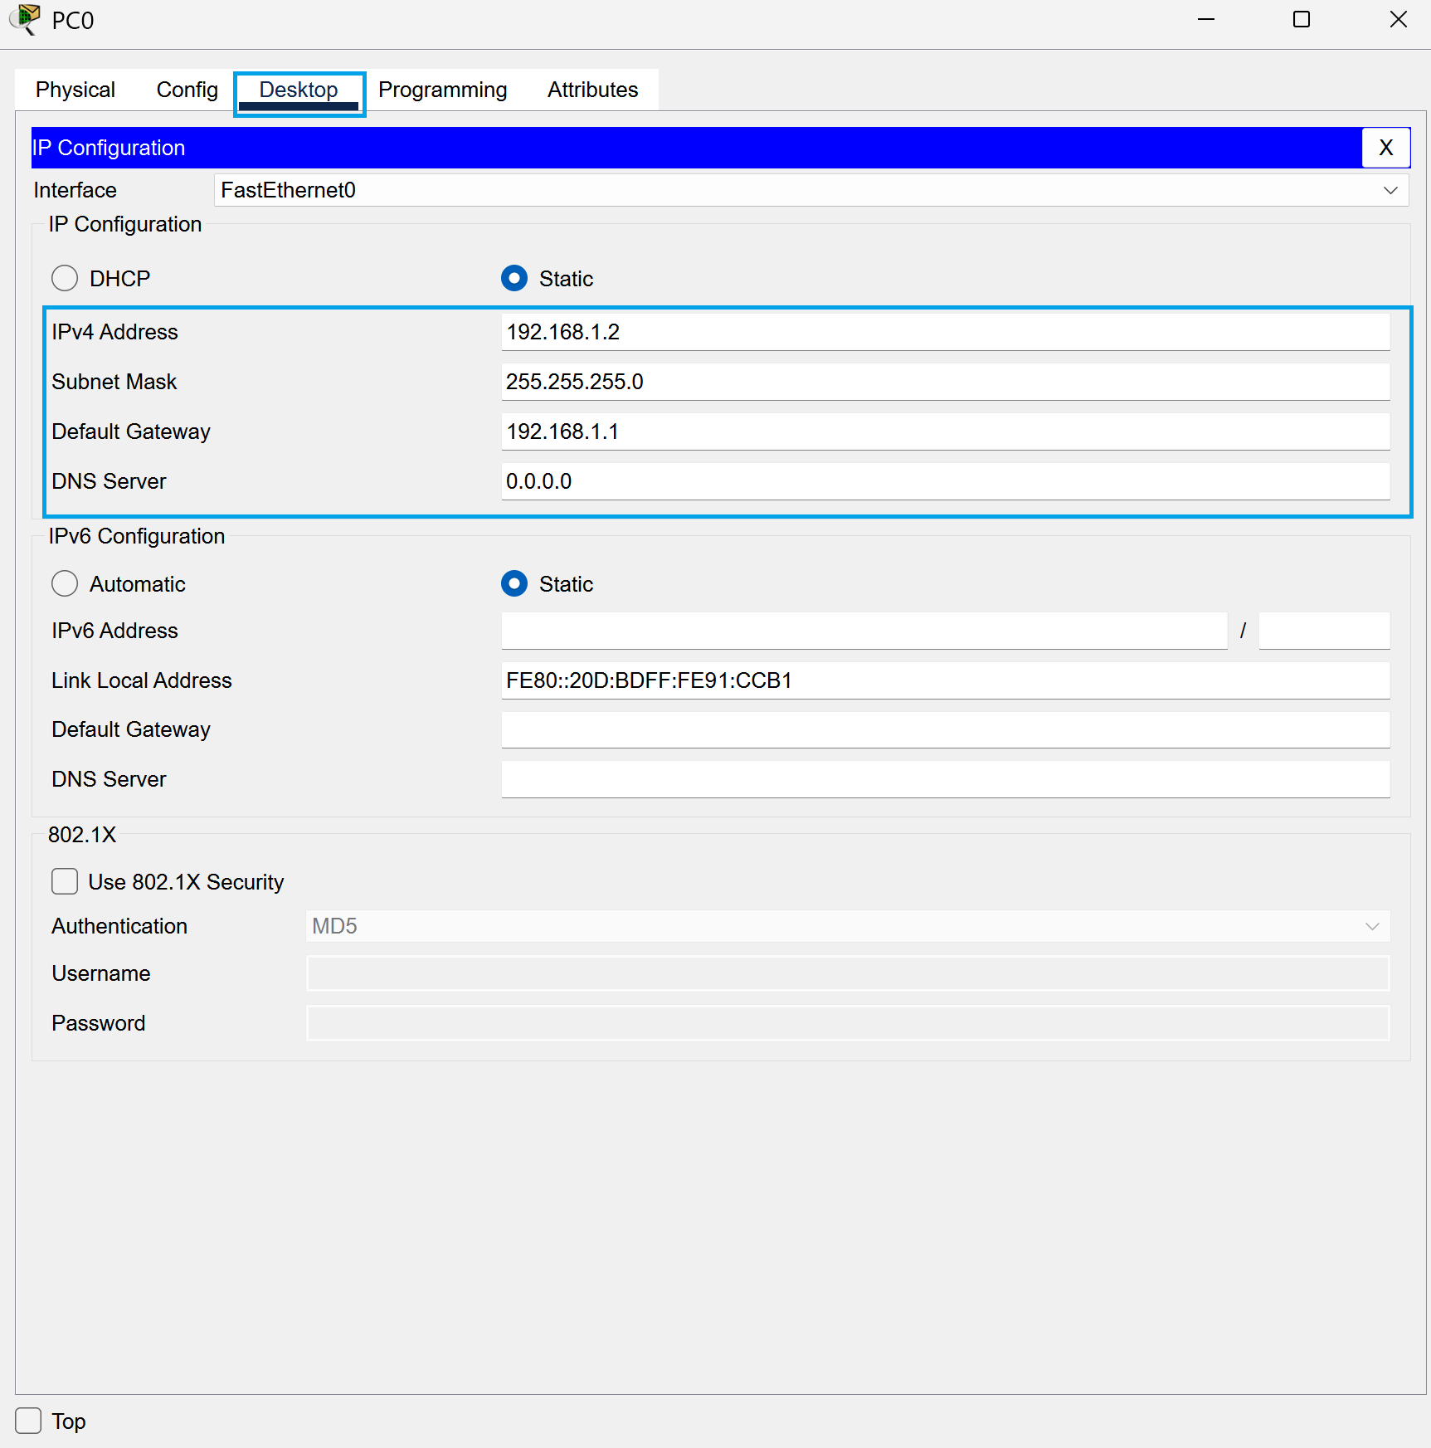Select Static under IPv6 Configuration

tap(514, 583)
